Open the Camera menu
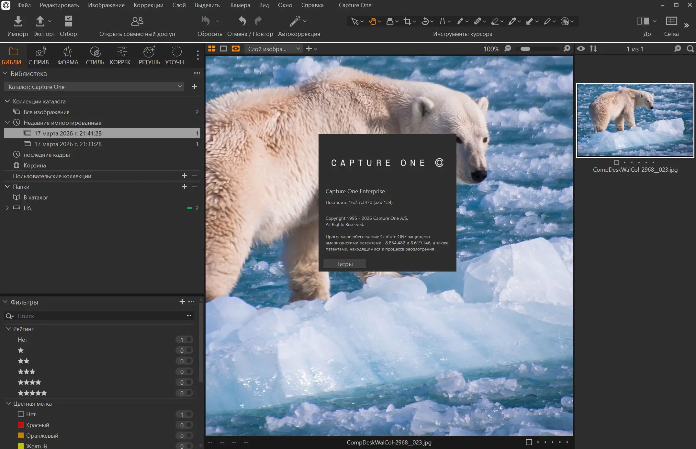 click(240, 5)
